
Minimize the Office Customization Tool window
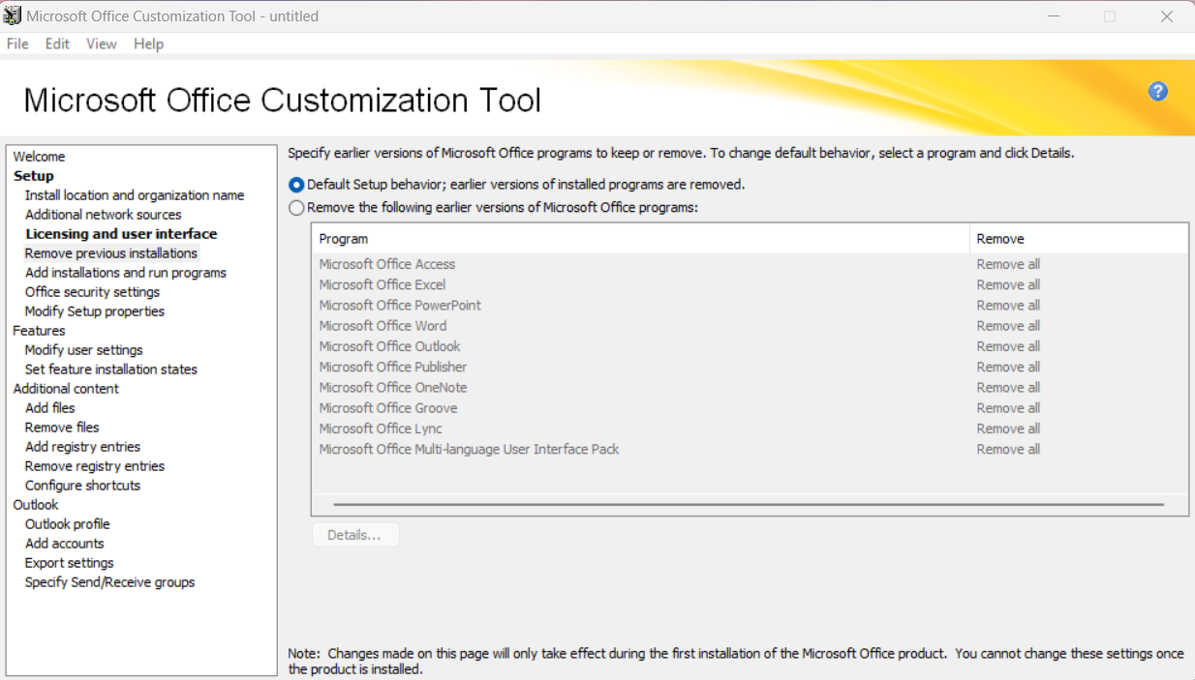[x=1056, y=16]
